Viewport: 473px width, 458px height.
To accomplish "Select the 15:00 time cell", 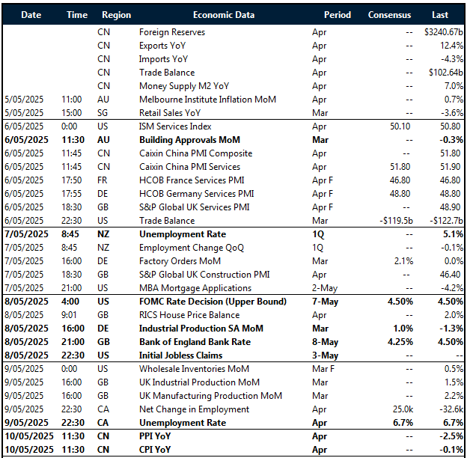I will tap(72, 113).
